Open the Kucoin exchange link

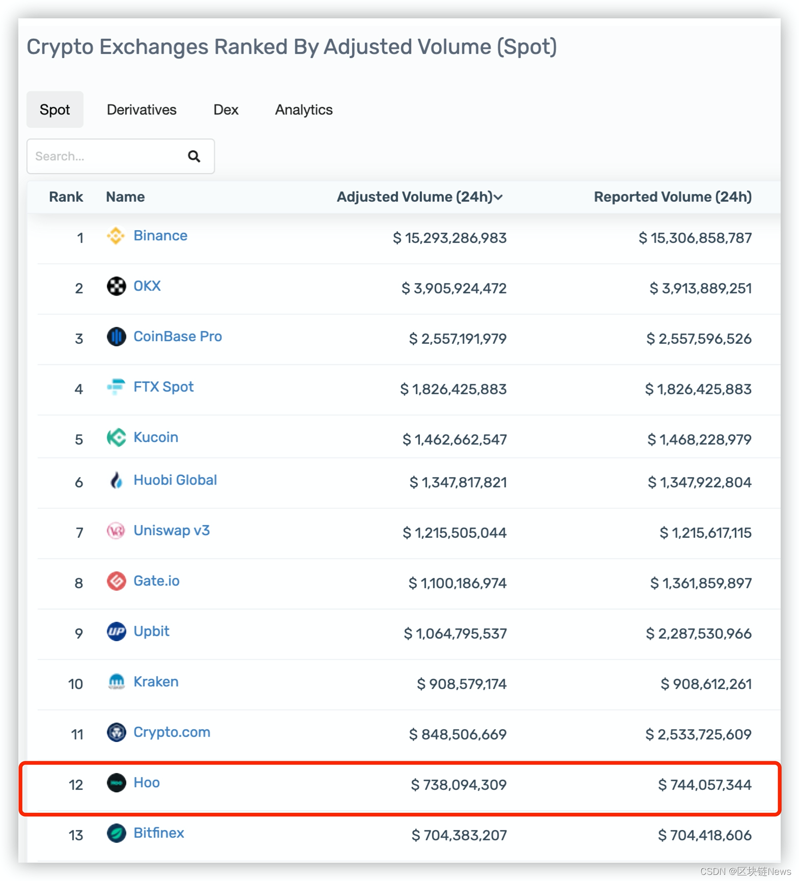[156, 437]
